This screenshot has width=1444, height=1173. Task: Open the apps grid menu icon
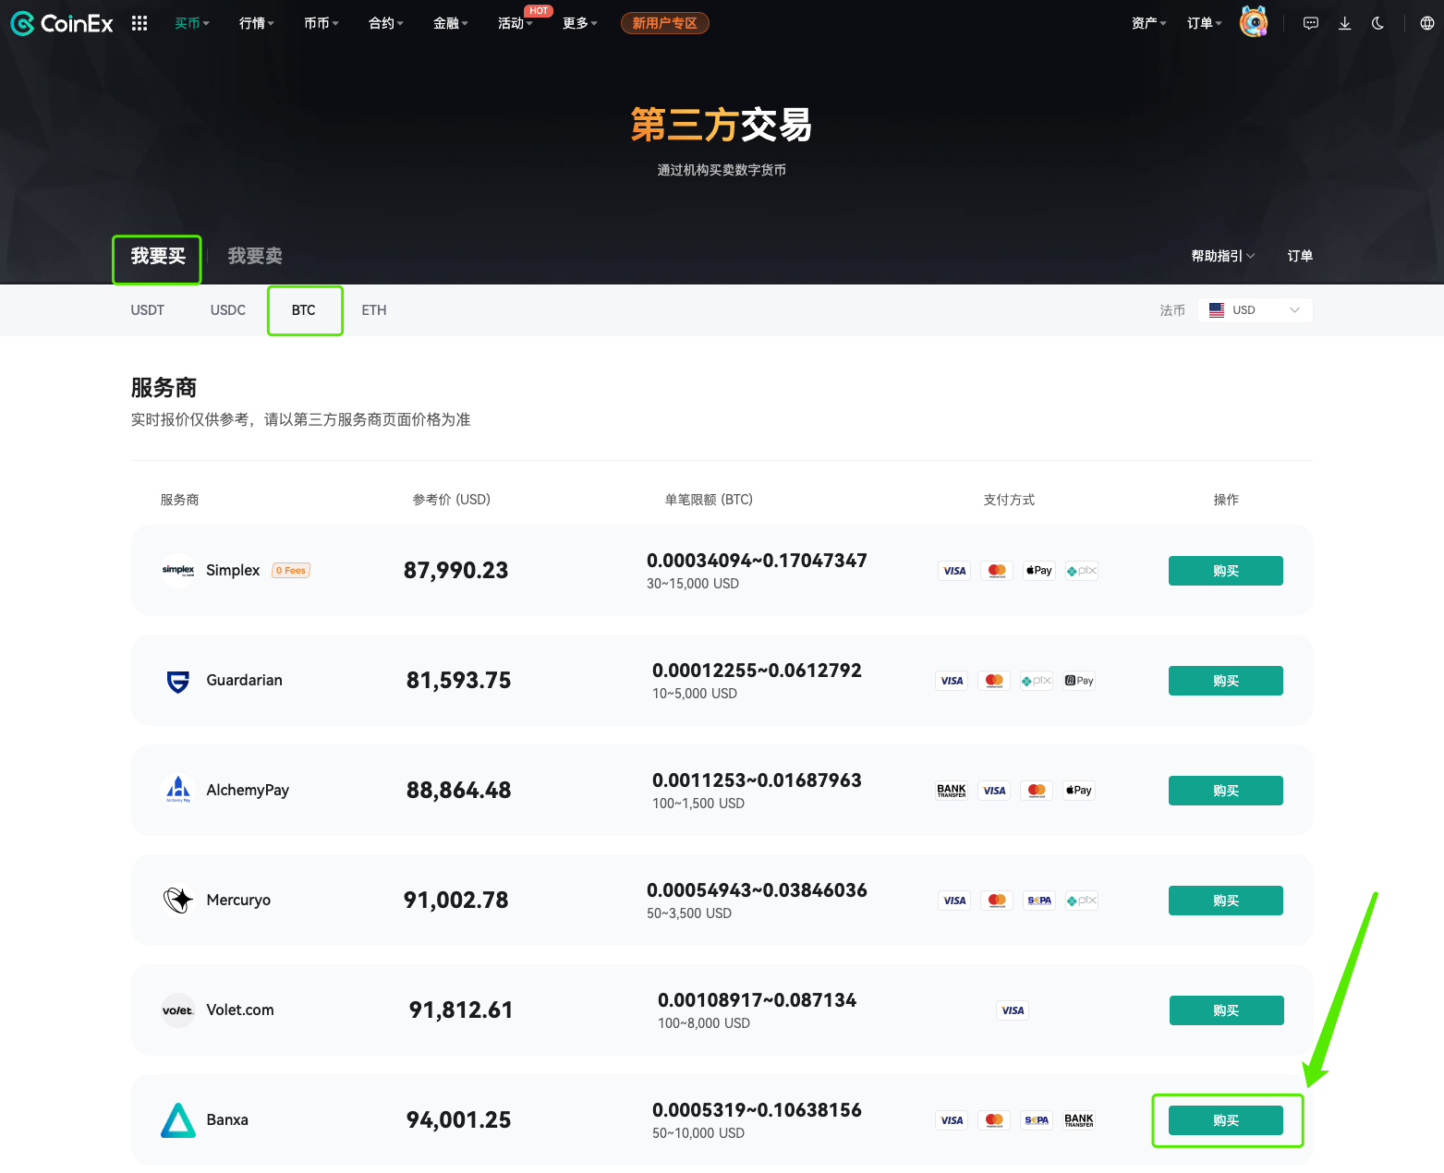click(140, 23)
